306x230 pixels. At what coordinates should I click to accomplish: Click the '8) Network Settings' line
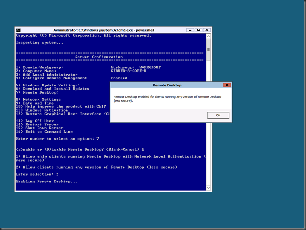coord(38,100)
